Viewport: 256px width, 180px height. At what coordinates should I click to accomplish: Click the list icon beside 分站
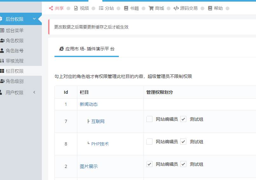coord(101,8)
